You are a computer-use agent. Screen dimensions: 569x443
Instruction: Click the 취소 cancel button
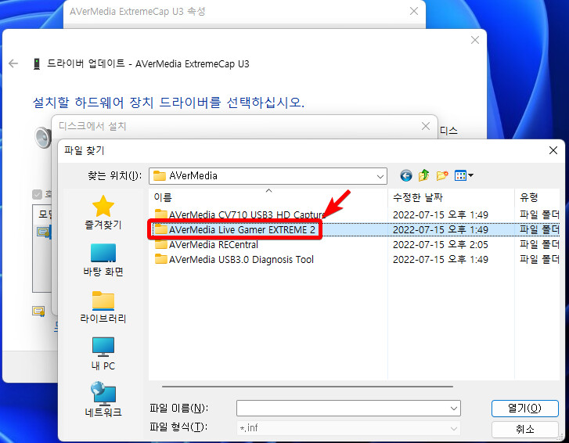(524, 429)
